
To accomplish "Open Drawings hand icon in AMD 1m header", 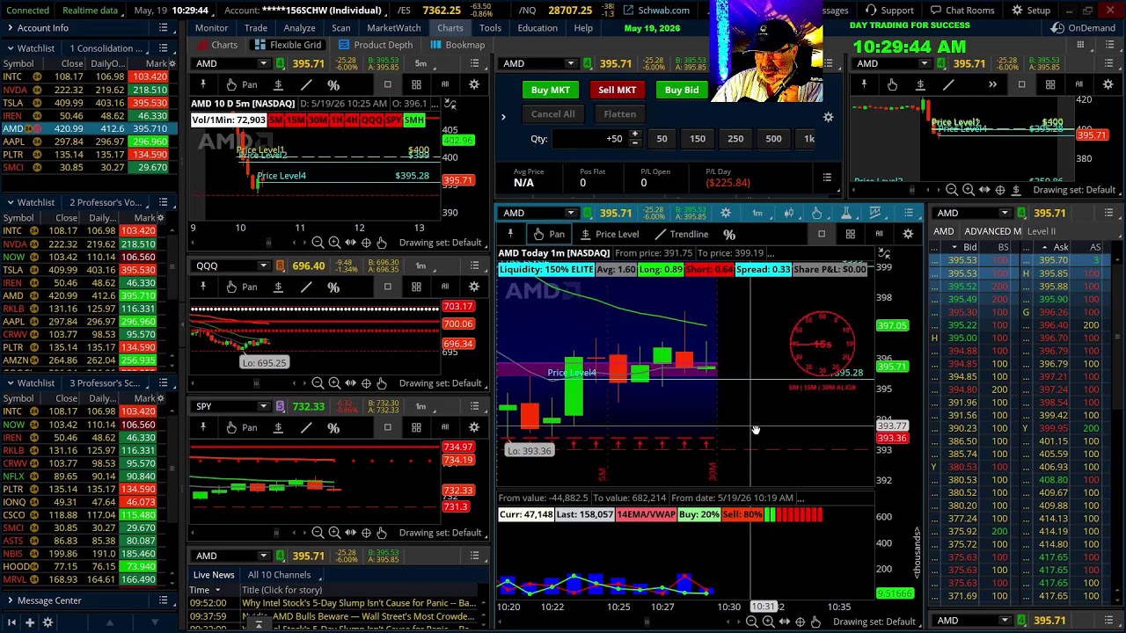I will 817,213.
